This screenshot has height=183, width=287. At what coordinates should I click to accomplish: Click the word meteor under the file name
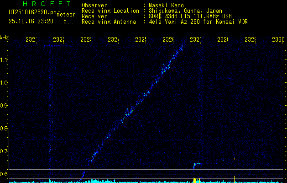point(66,15)
